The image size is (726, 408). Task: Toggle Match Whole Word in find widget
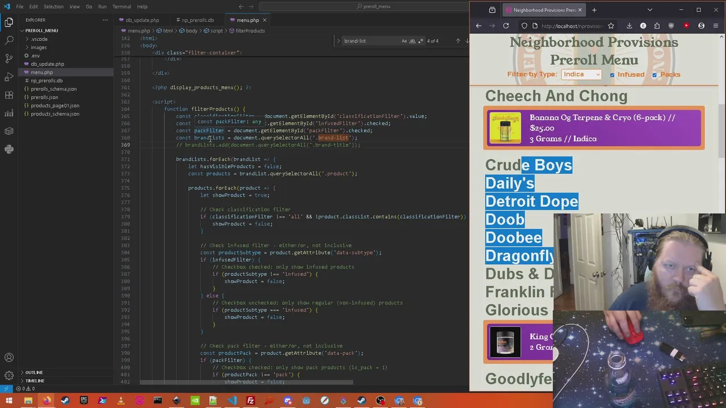pyautogui.click(x=412, y=41)
